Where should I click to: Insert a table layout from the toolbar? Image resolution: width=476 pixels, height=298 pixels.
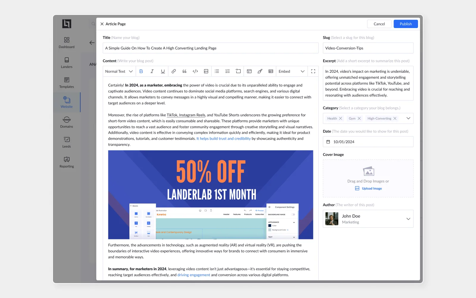pos(249,71)
